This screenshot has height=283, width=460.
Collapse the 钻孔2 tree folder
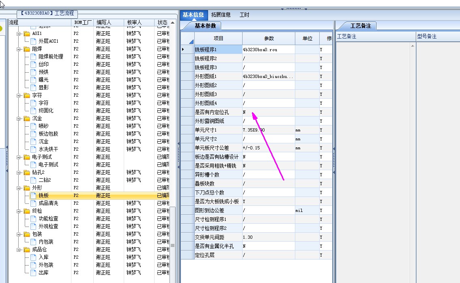[x=19, y=173]
